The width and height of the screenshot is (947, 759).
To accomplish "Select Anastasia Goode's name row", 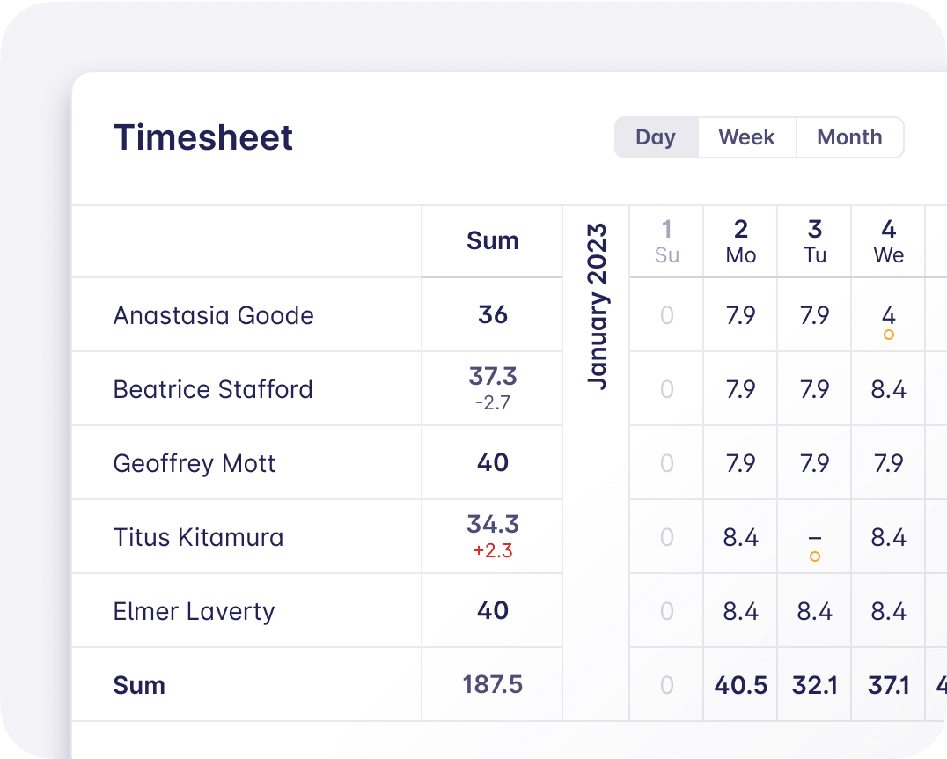I will pyautogui.click(x=213, y=315).
